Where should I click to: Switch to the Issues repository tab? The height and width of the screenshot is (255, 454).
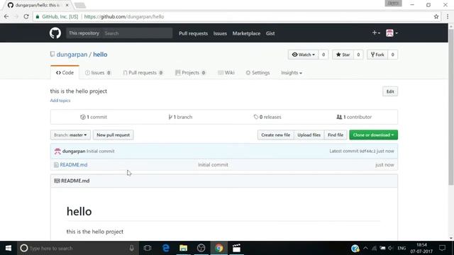tap(98, 72)
